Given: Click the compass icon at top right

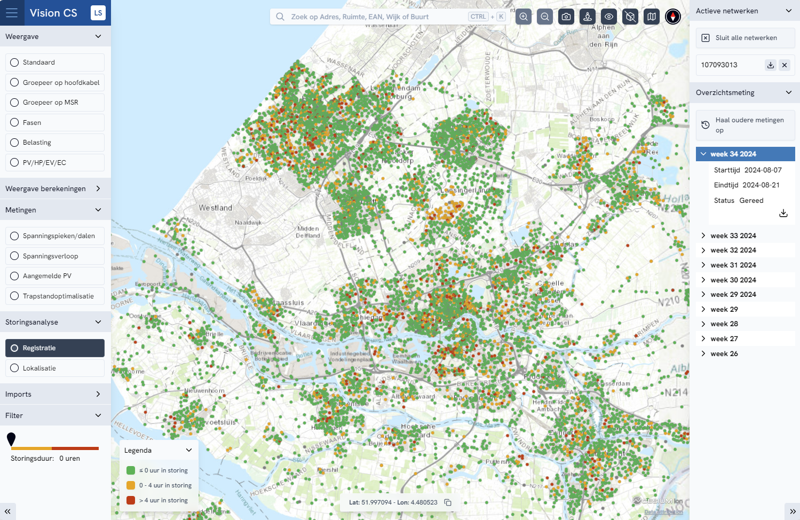Looking at the screenshot, I should [x=673, y=17].
